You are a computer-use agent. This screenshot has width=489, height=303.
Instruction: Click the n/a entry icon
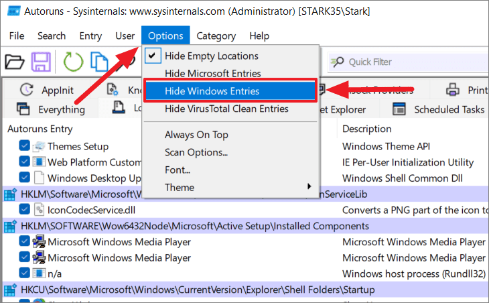click(x=39, y=274)
